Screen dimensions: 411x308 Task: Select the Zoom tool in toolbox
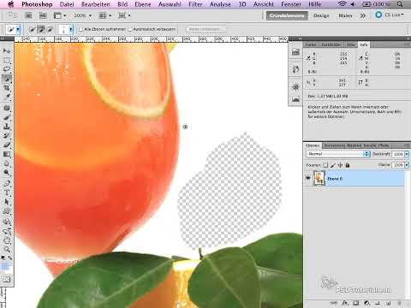click(x=7, y=249)
